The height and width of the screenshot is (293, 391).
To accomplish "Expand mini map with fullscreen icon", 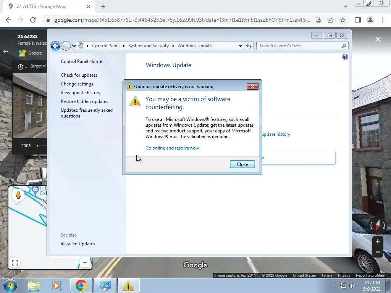I will 15,262.
